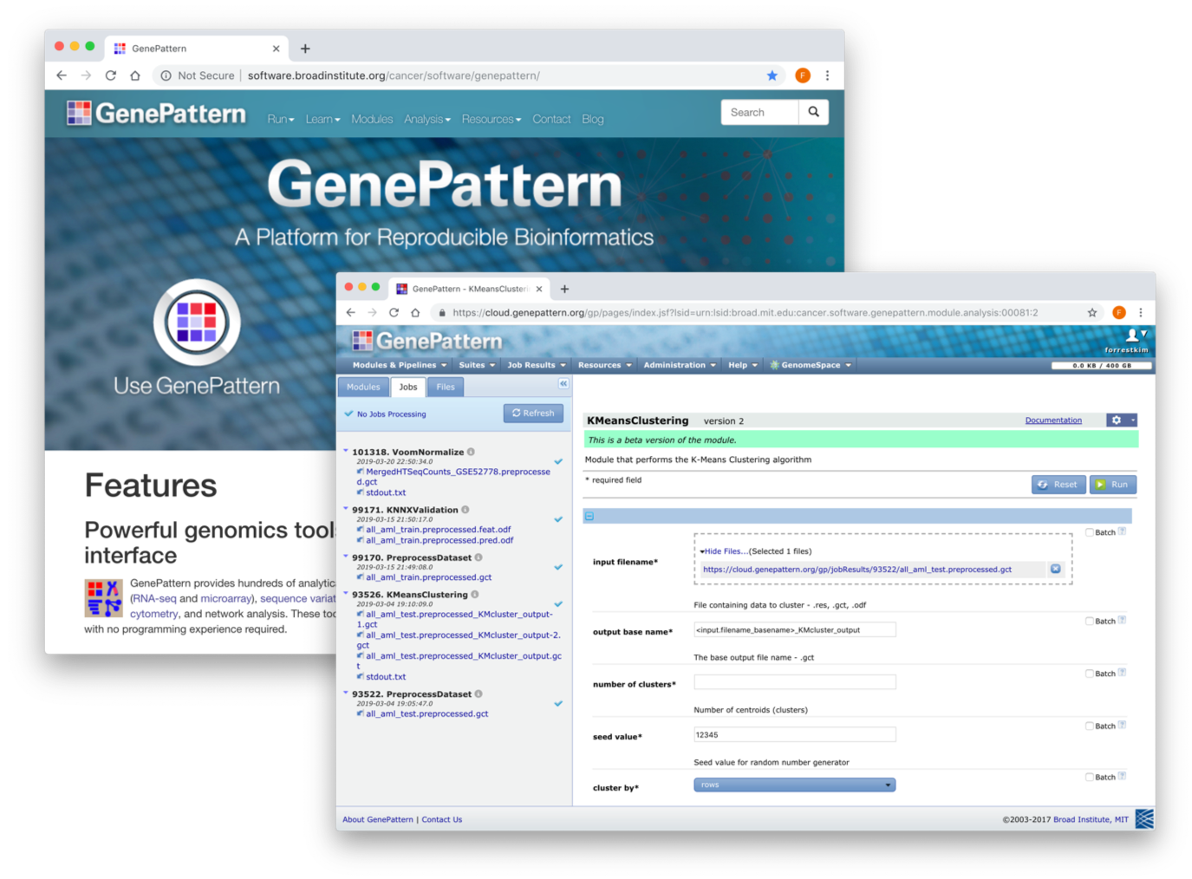This screenshot has width=1192, height=879.
Task: Click the blue bookmark star in the back window
Action: [772, 75]
